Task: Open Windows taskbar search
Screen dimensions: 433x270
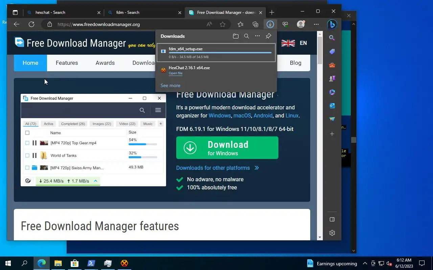Action: click(x=24, y=263)
